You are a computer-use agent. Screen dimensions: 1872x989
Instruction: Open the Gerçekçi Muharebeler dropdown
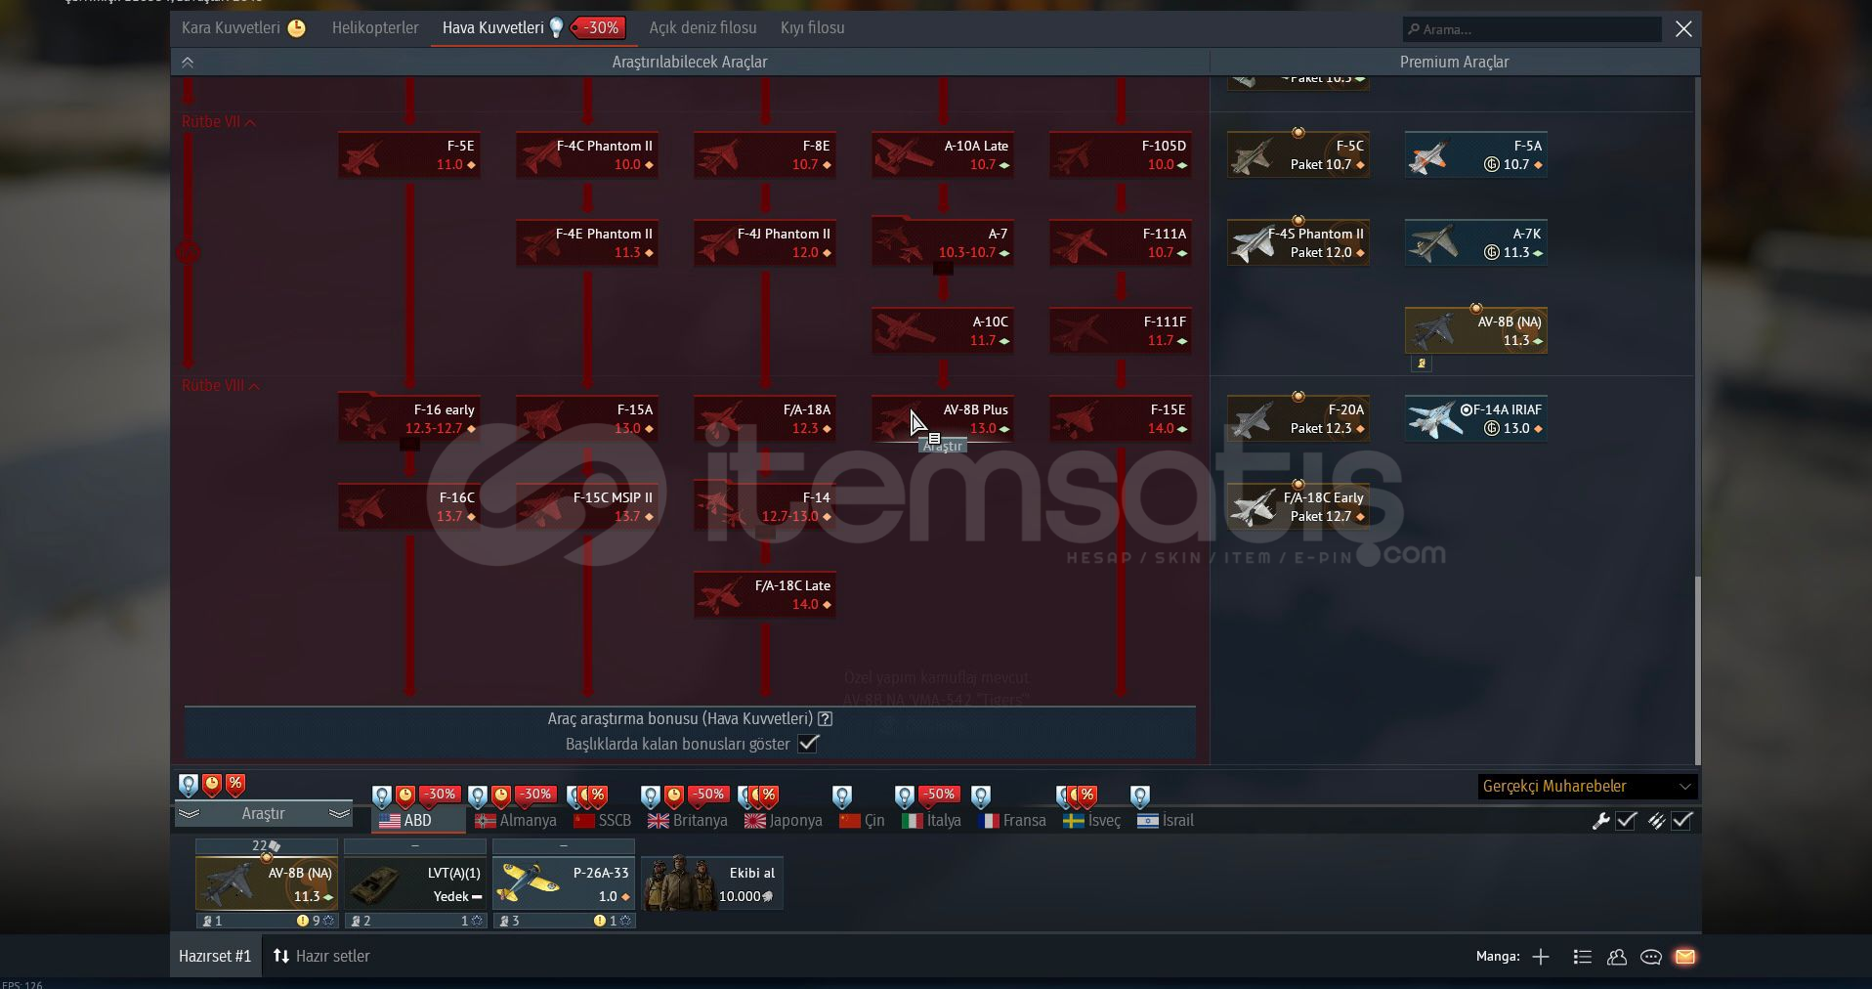click(x=1587, y=787)
